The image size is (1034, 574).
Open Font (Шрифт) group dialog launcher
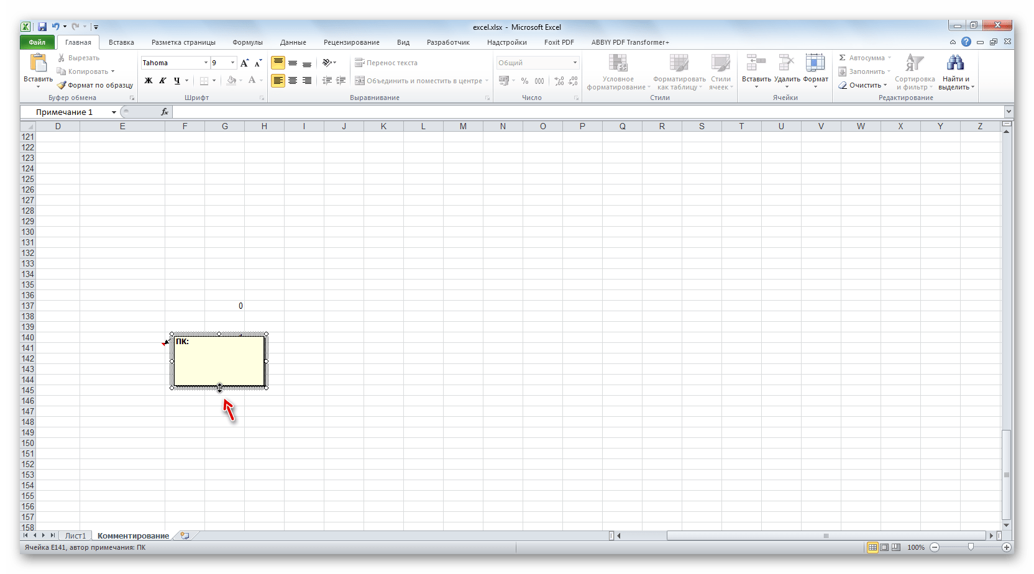point(262,98)
